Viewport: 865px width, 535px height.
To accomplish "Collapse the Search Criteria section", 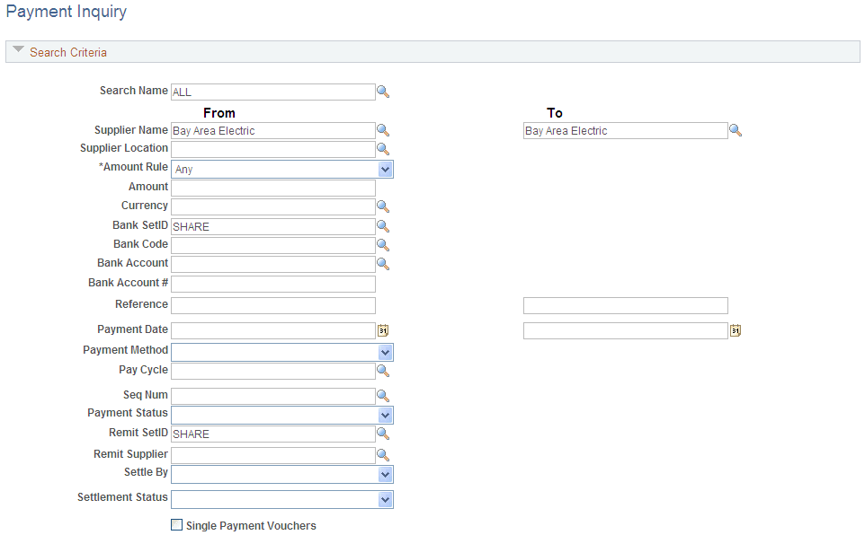I will [18, 51].
